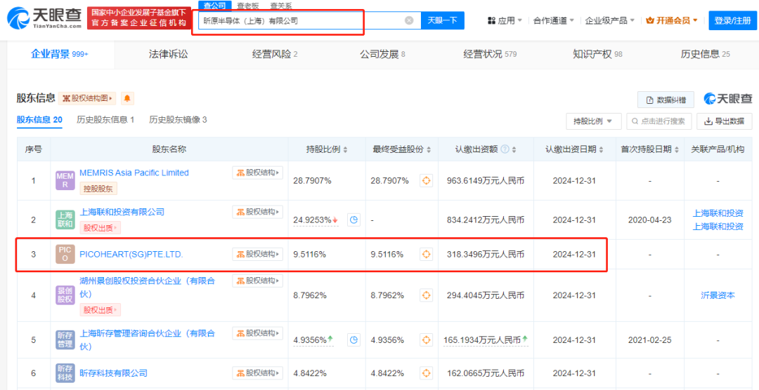Switch to 历史信息 tab
Screen dimensions: 759x390
coord(706,54)
